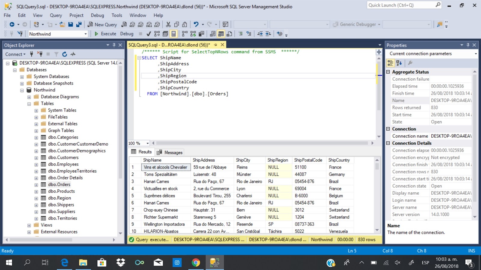
Task: Open Google Chrome from the taskbar
Action: [196, 262]
